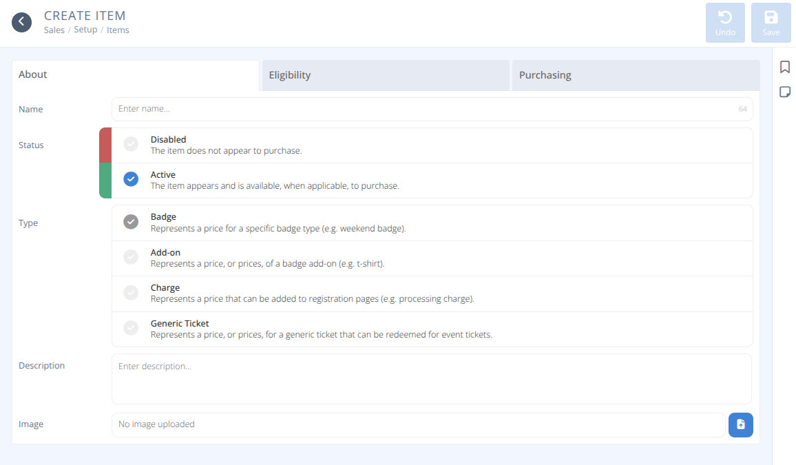This screenshot has height=465, width=796.
Task: Click the Enter name input field
Action: 432,109
